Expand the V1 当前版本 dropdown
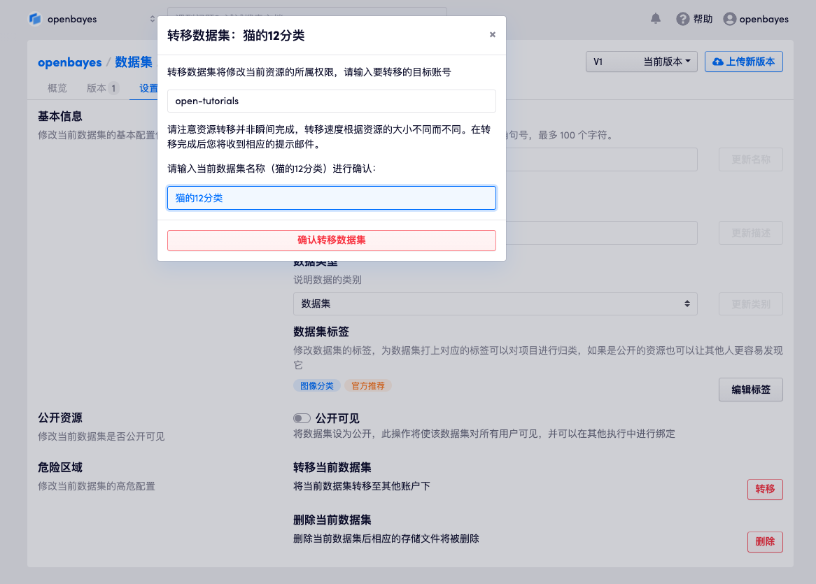This screenshot has height=584, width=816. pos(642,62)
